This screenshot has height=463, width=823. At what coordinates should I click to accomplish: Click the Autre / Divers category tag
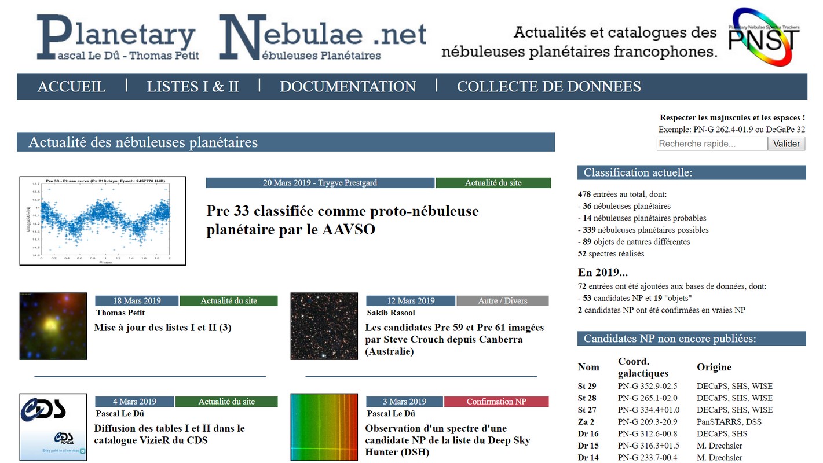pos(502,301)
